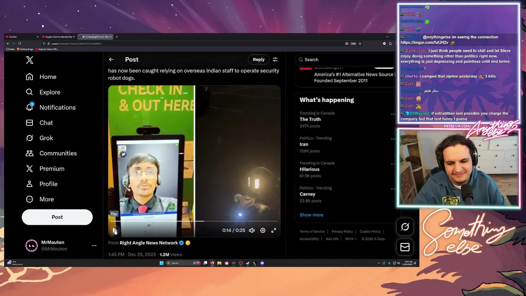Expand the footer More options

pyautogui.click(x=351, y=239)
